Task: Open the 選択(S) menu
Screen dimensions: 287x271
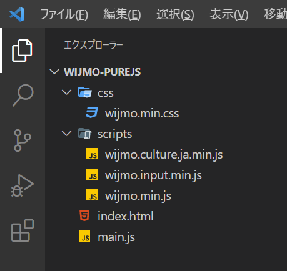Action: 175,14
